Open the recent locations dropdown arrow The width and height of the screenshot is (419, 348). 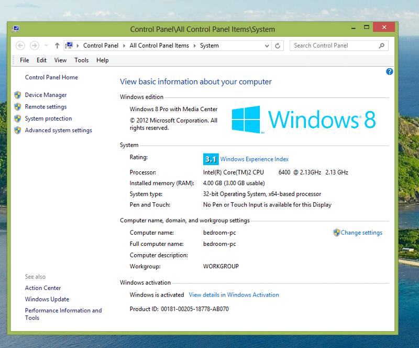46,46
